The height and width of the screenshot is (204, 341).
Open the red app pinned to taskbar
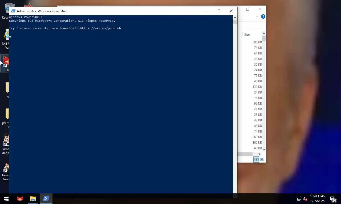(x=20, y=199)
